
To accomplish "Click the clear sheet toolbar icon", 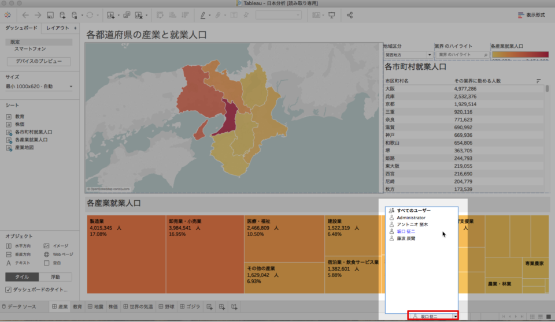I will (x=138, y=15).
